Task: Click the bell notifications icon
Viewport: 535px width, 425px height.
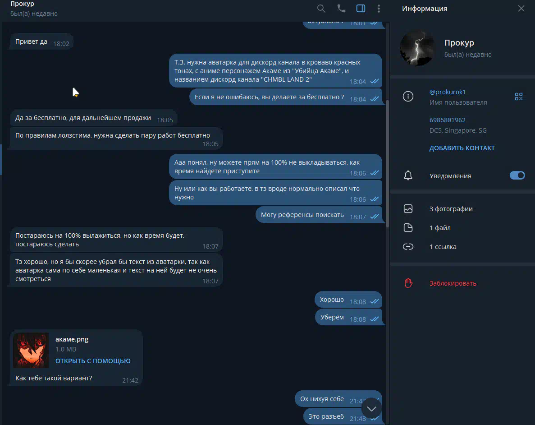Action: [408, 176]
